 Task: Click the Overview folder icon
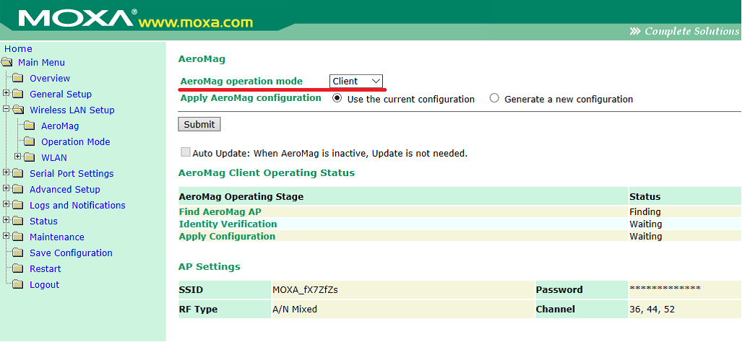18,79
